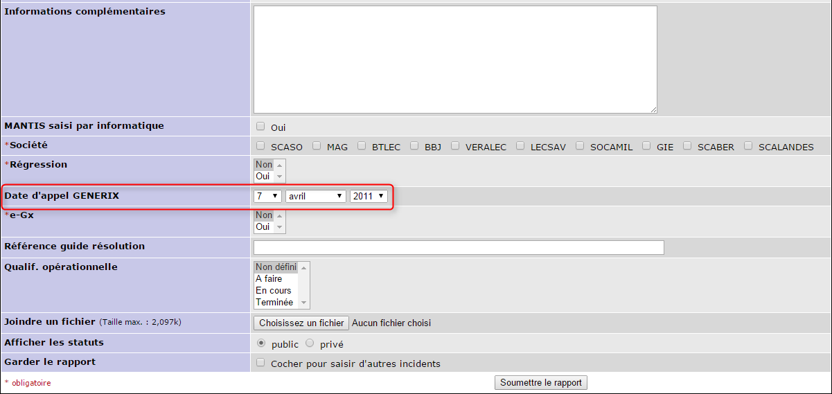Viewport: 832px width, 394px height.
Task: Check Cocher pour saisir d'autres incidents
Action: pos(260,362)
